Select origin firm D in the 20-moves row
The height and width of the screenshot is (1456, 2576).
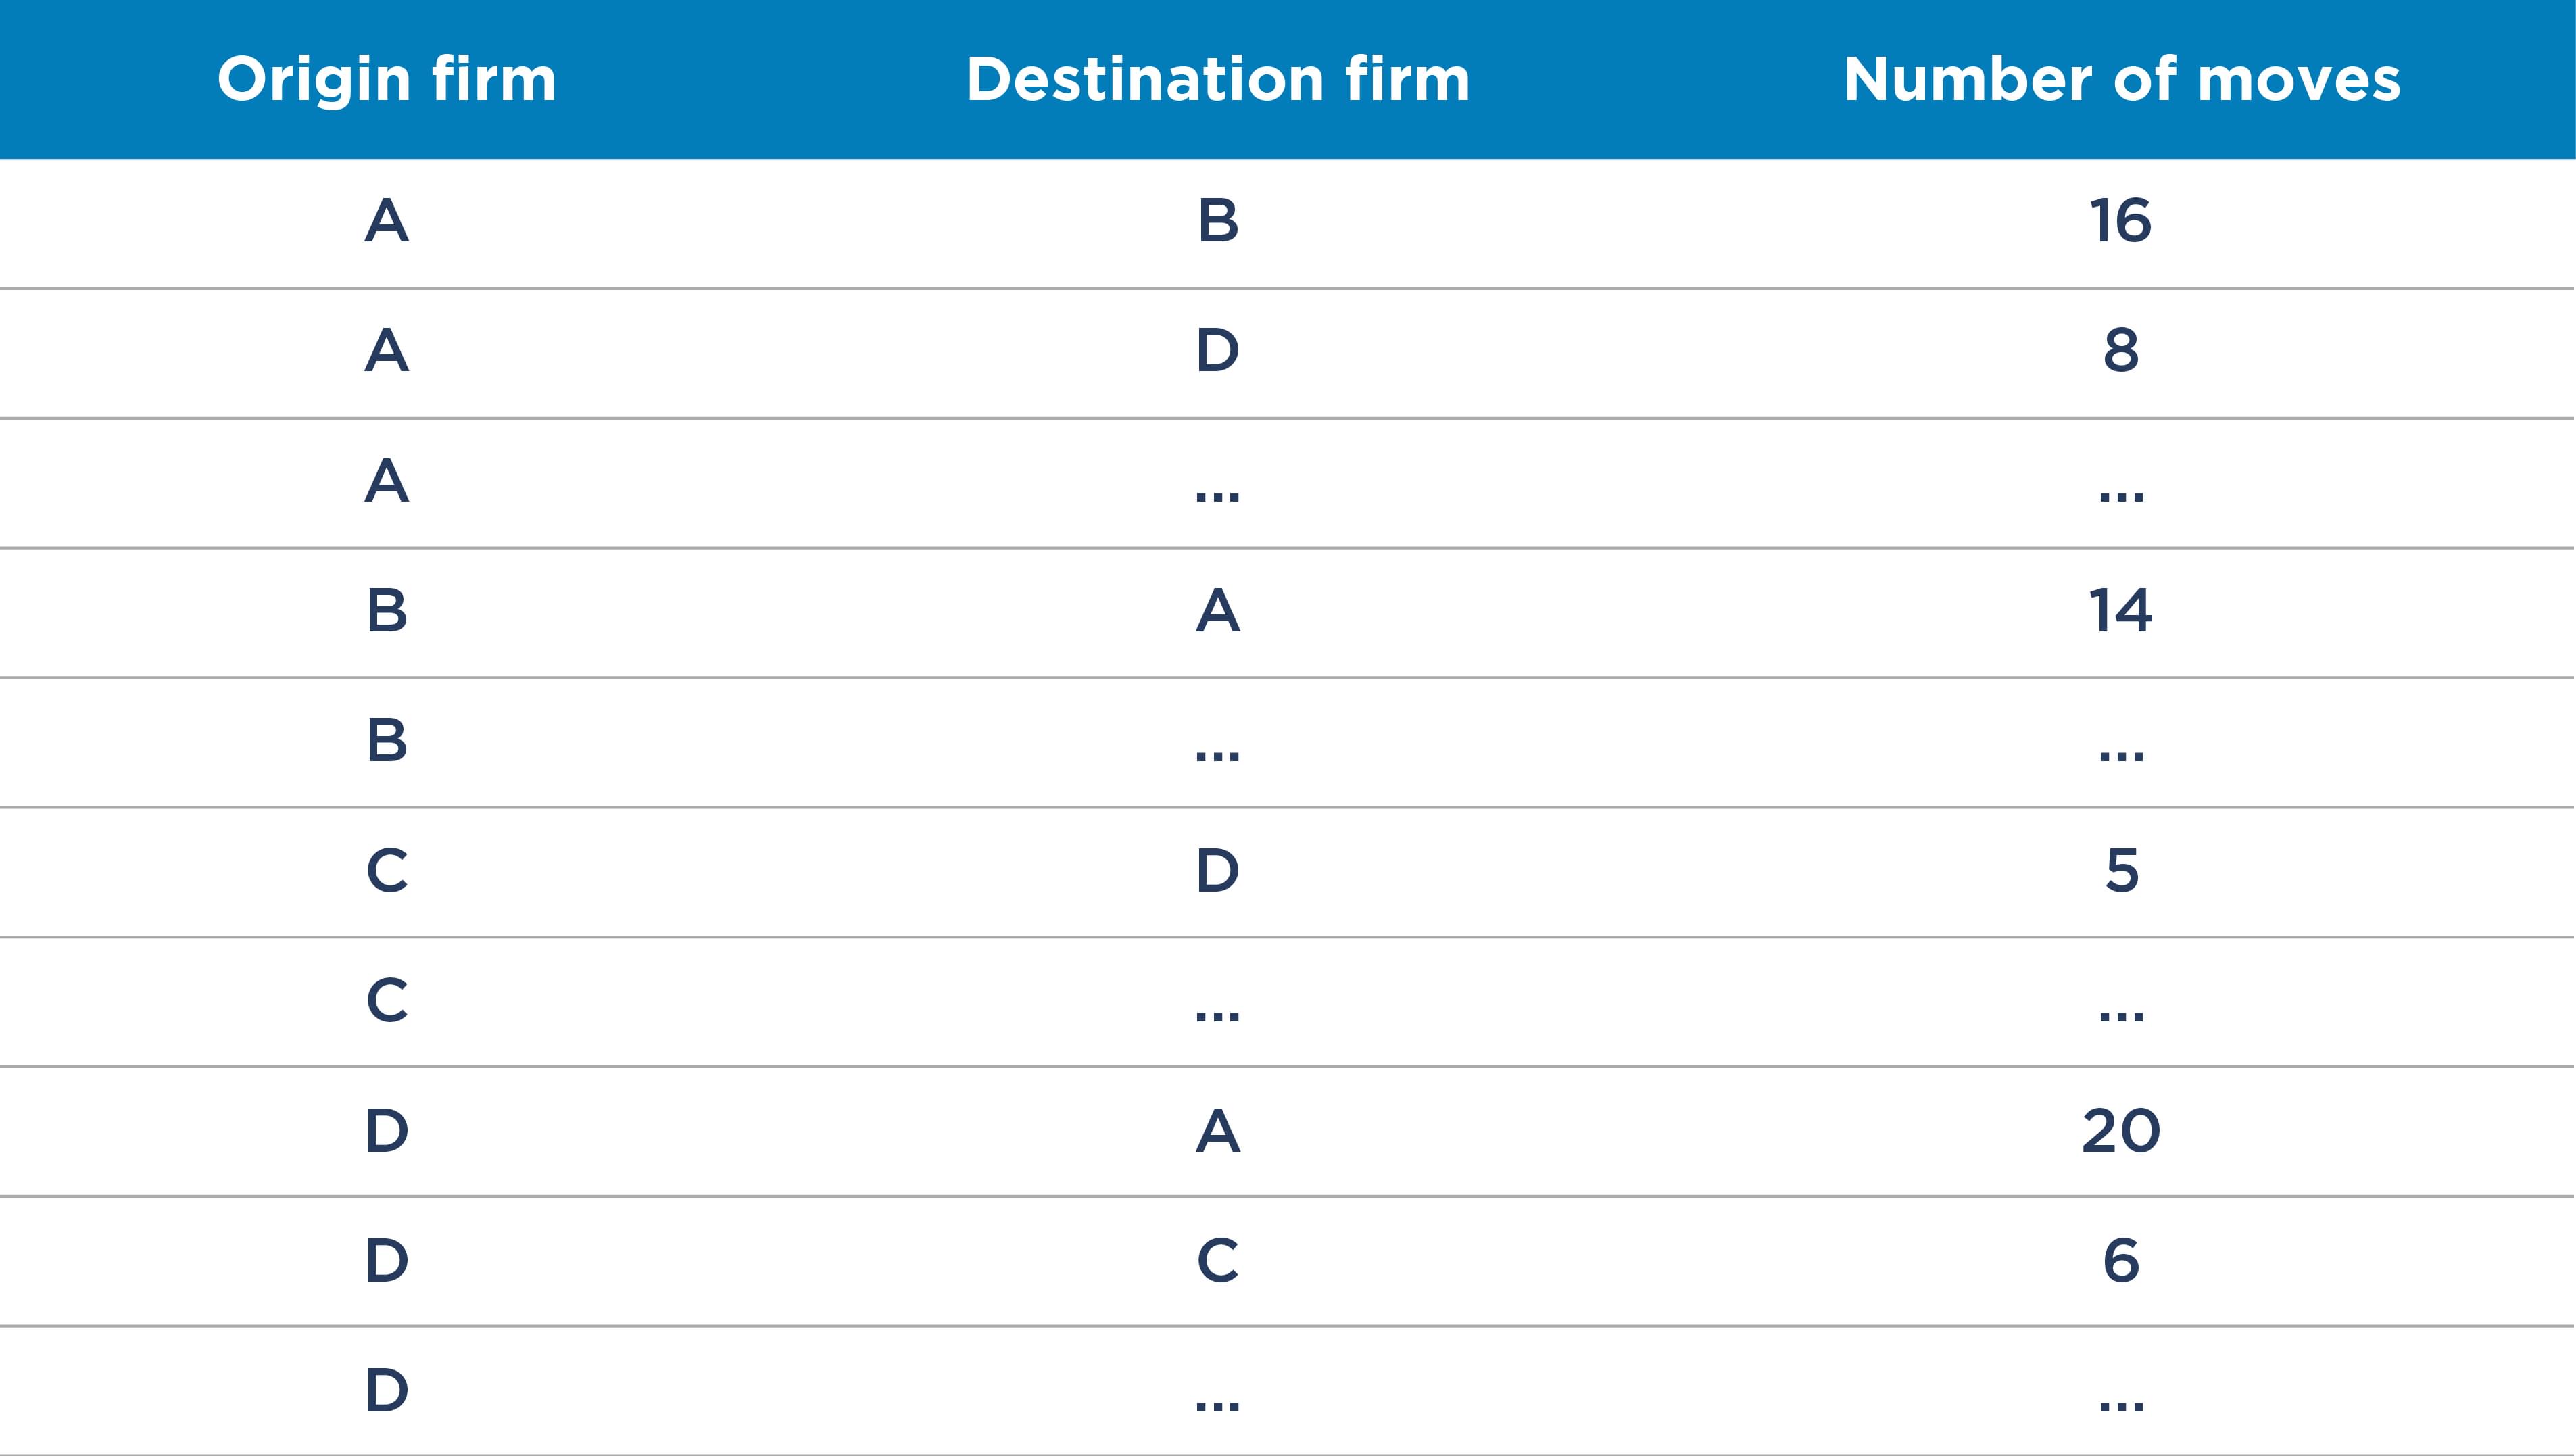[387, 1131]
